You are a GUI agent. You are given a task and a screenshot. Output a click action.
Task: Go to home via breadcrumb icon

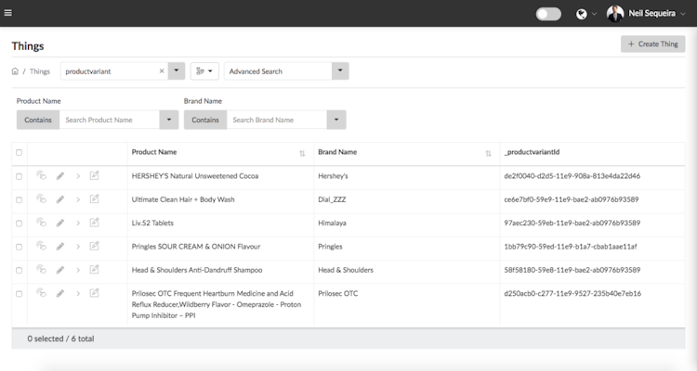coord(15,71)
